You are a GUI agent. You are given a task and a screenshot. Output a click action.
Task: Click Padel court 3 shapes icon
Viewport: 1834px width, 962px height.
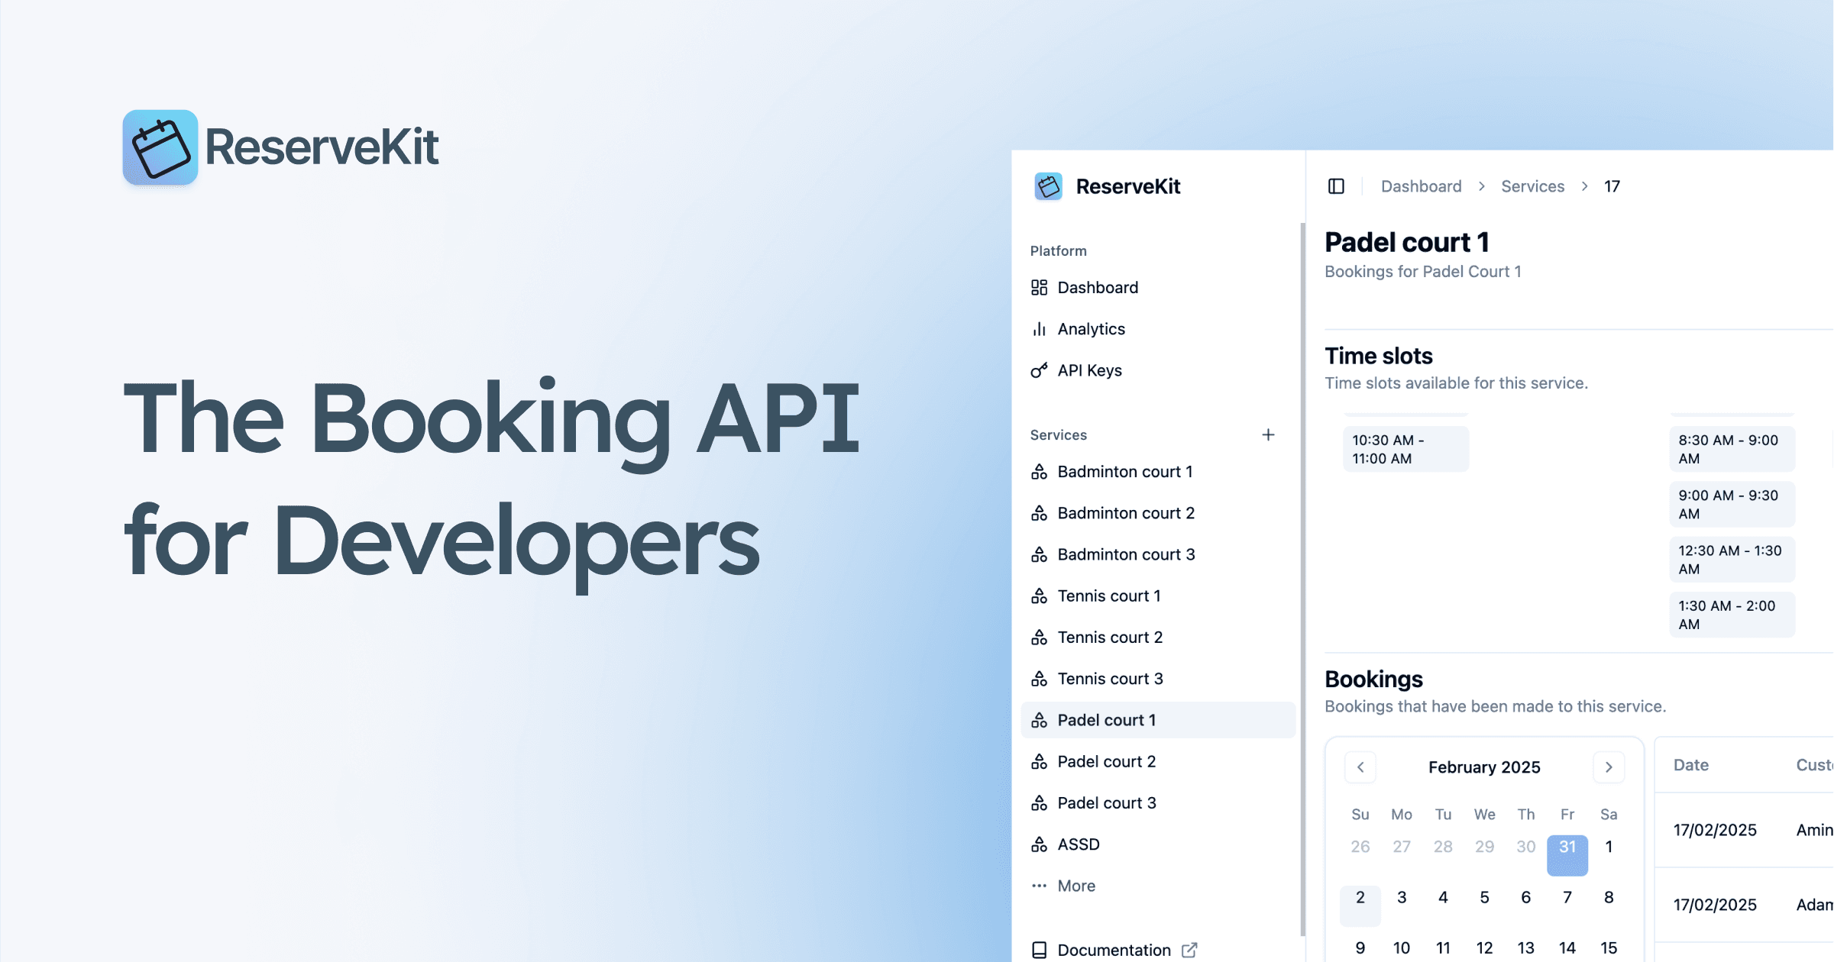pyautogui.click(x=1039, y=803)
